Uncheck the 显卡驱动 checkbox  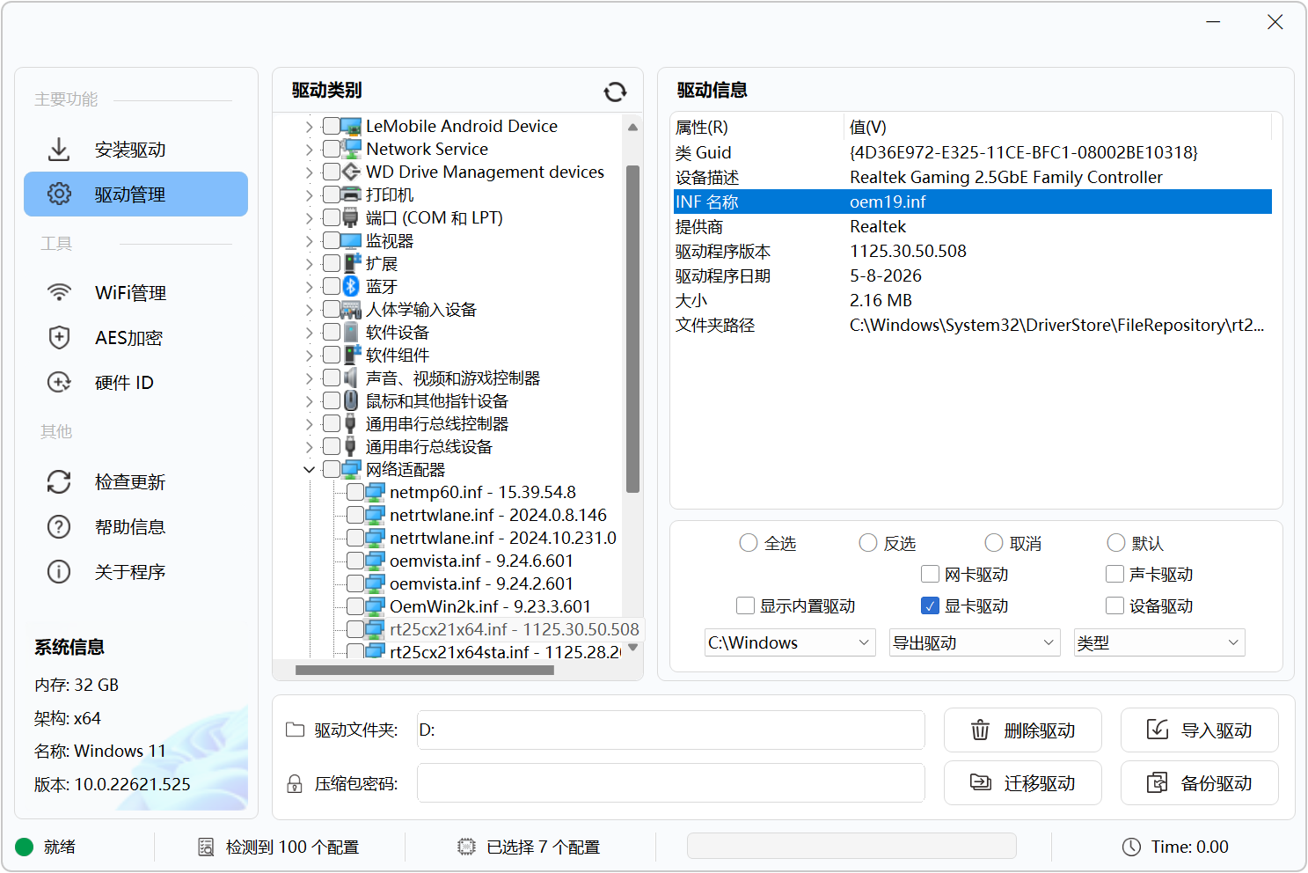tap(930, 605)
